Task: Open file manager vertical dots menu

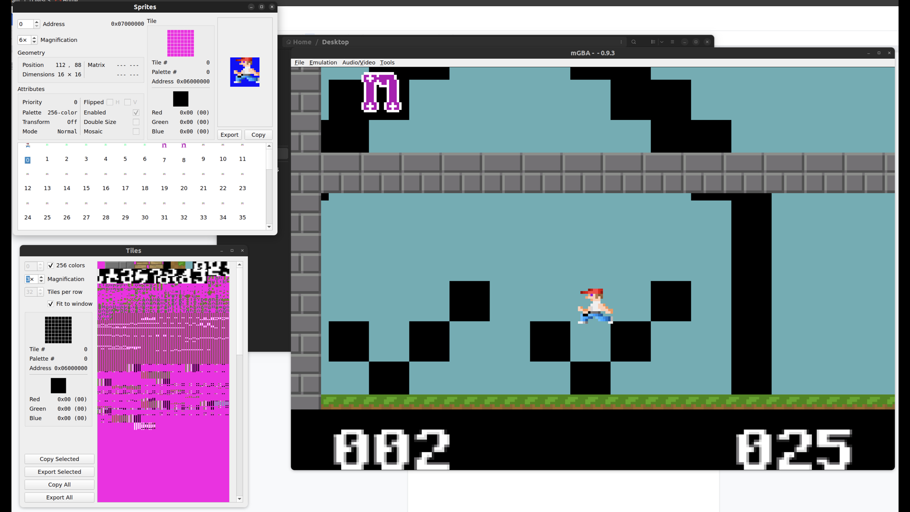Action: tap(621, 42)
